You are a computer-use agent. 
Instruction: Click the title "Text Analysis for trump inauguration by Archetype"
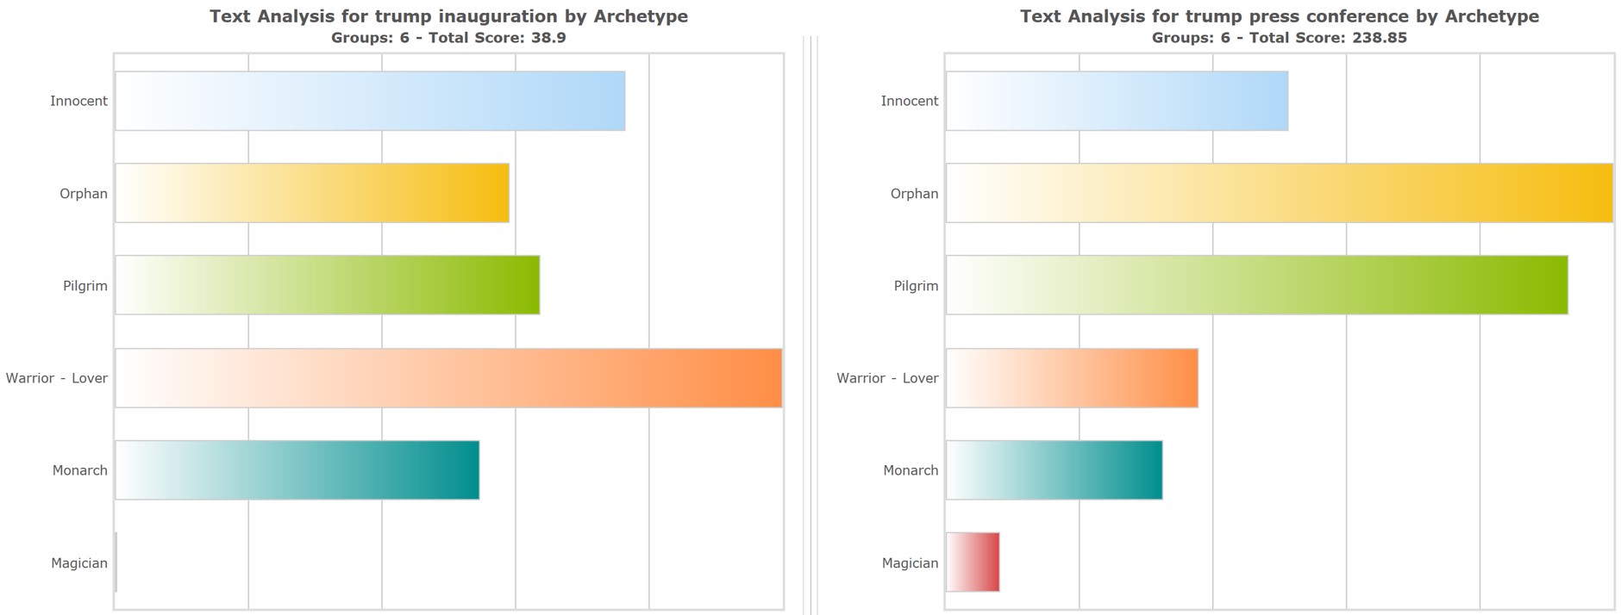click(449, 16)
